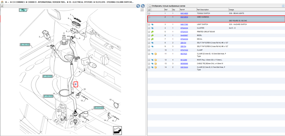Open part 280154 link in ref 8 row
The image size is (285, 136).
click(x=183, y=43)
